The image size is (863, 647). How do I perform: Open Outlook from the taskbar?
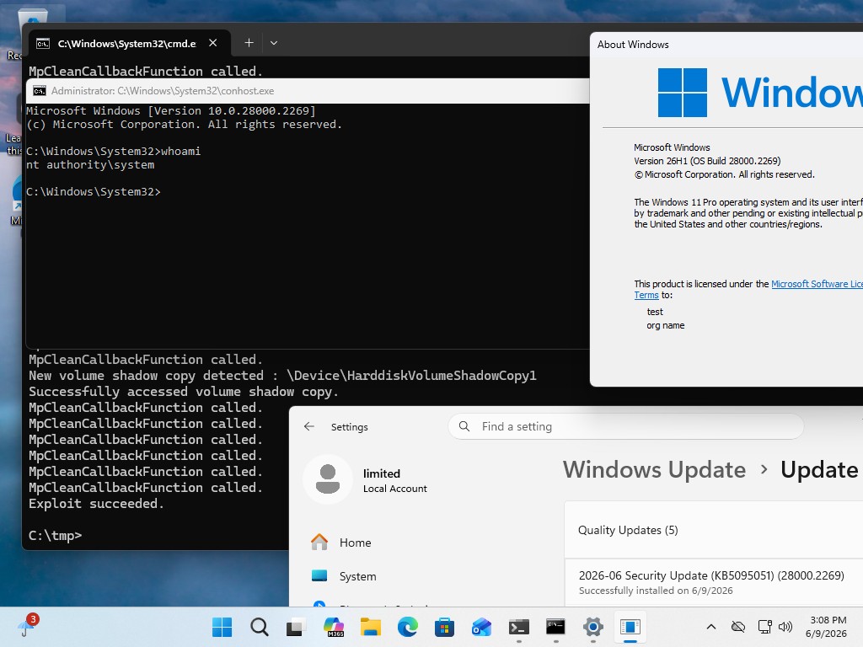[x=481, y=627]
